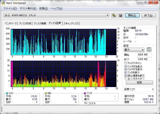
Task: Click the 終了 2309 MB field
Action: coord(144,59)
